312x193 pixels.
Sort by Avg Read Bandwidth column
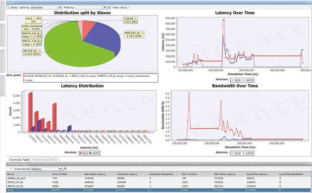tap(164, 174)
